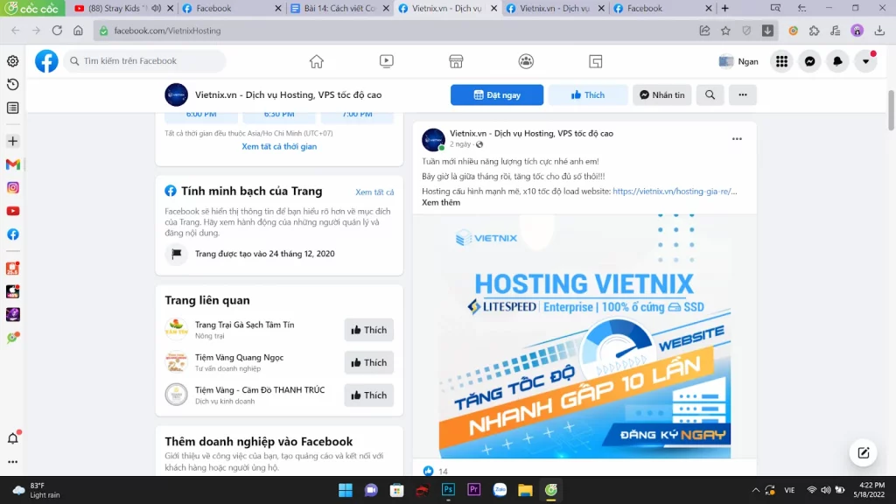Open Gmail from the browser sidebar

[x=12, y=164]
